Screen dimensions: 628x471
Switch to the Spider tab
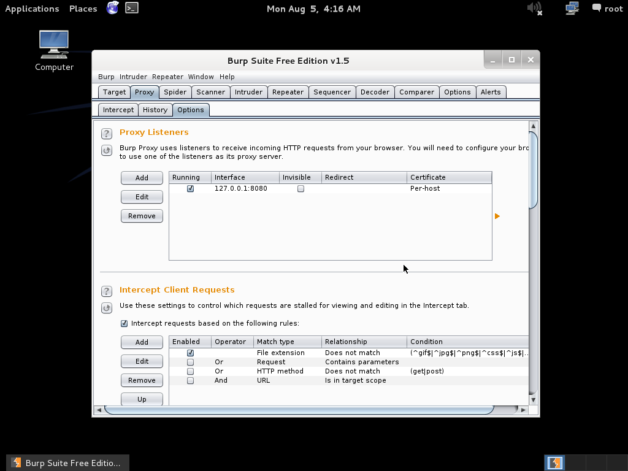point(175,92)
